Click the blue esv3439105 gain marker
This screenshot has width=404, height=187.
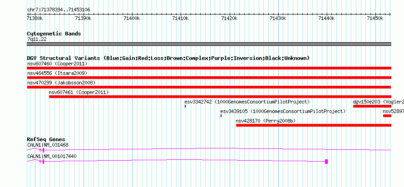(x=221, y=116)
